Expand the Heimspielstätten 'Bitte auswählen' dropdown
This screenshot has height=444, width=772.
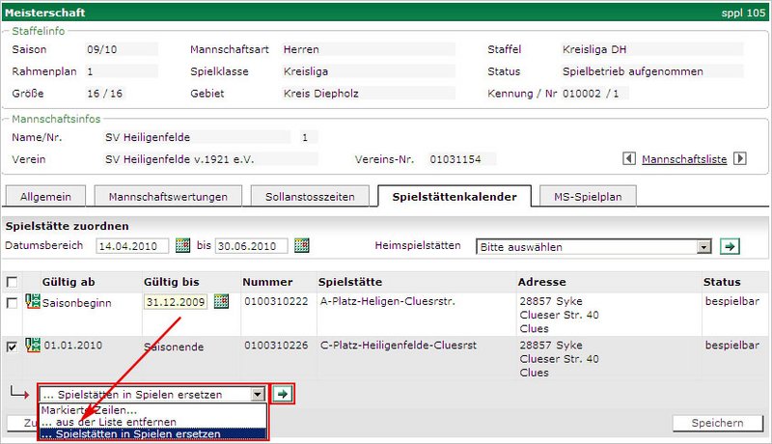(704, 247)
